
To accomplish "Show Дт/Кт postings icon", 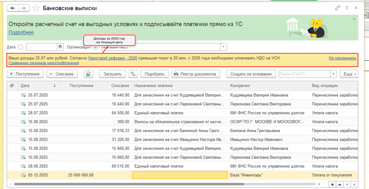I will click(x=133, y=74).
